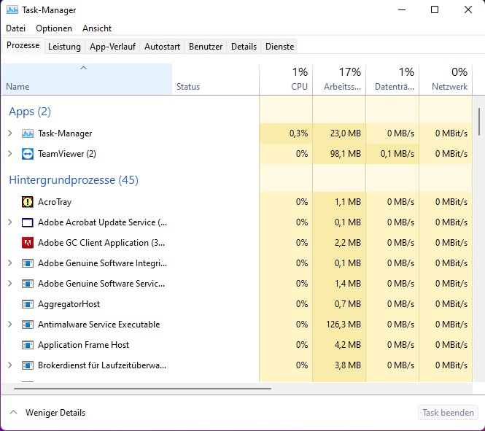Screen dimensions: 485x431
Task: Click the Task-Manager title bar icon
Action: pyautogui.click(x=12, y=10)
